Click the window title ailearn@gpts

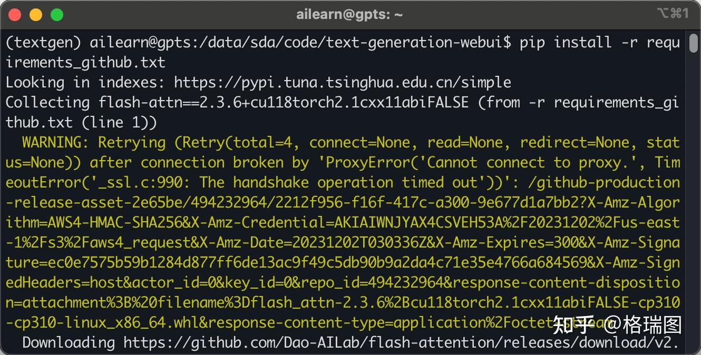tap(350, 14)
